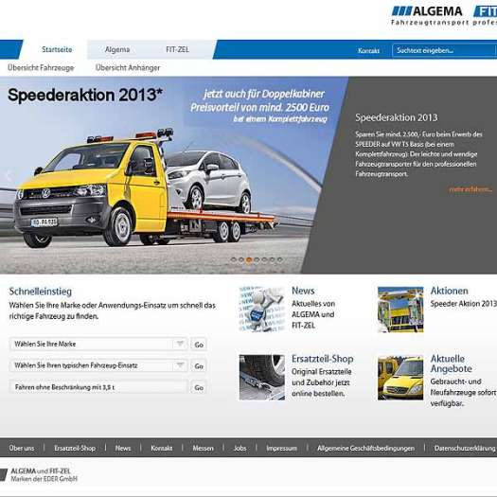497x497 pixels.
Task: Open Datenschutzerklärung in the footer
Action: pyautogui.click(x=465, y=448)
